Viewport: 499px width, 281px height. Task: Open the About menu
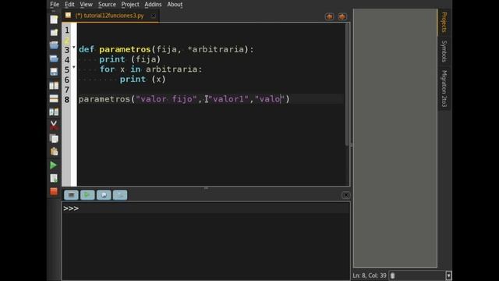coord(175,5)
